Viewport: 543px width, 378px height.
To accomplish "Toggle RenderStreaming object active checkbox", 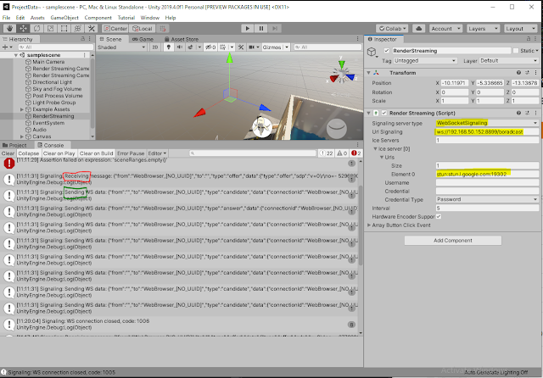I will tap(387, 51).
